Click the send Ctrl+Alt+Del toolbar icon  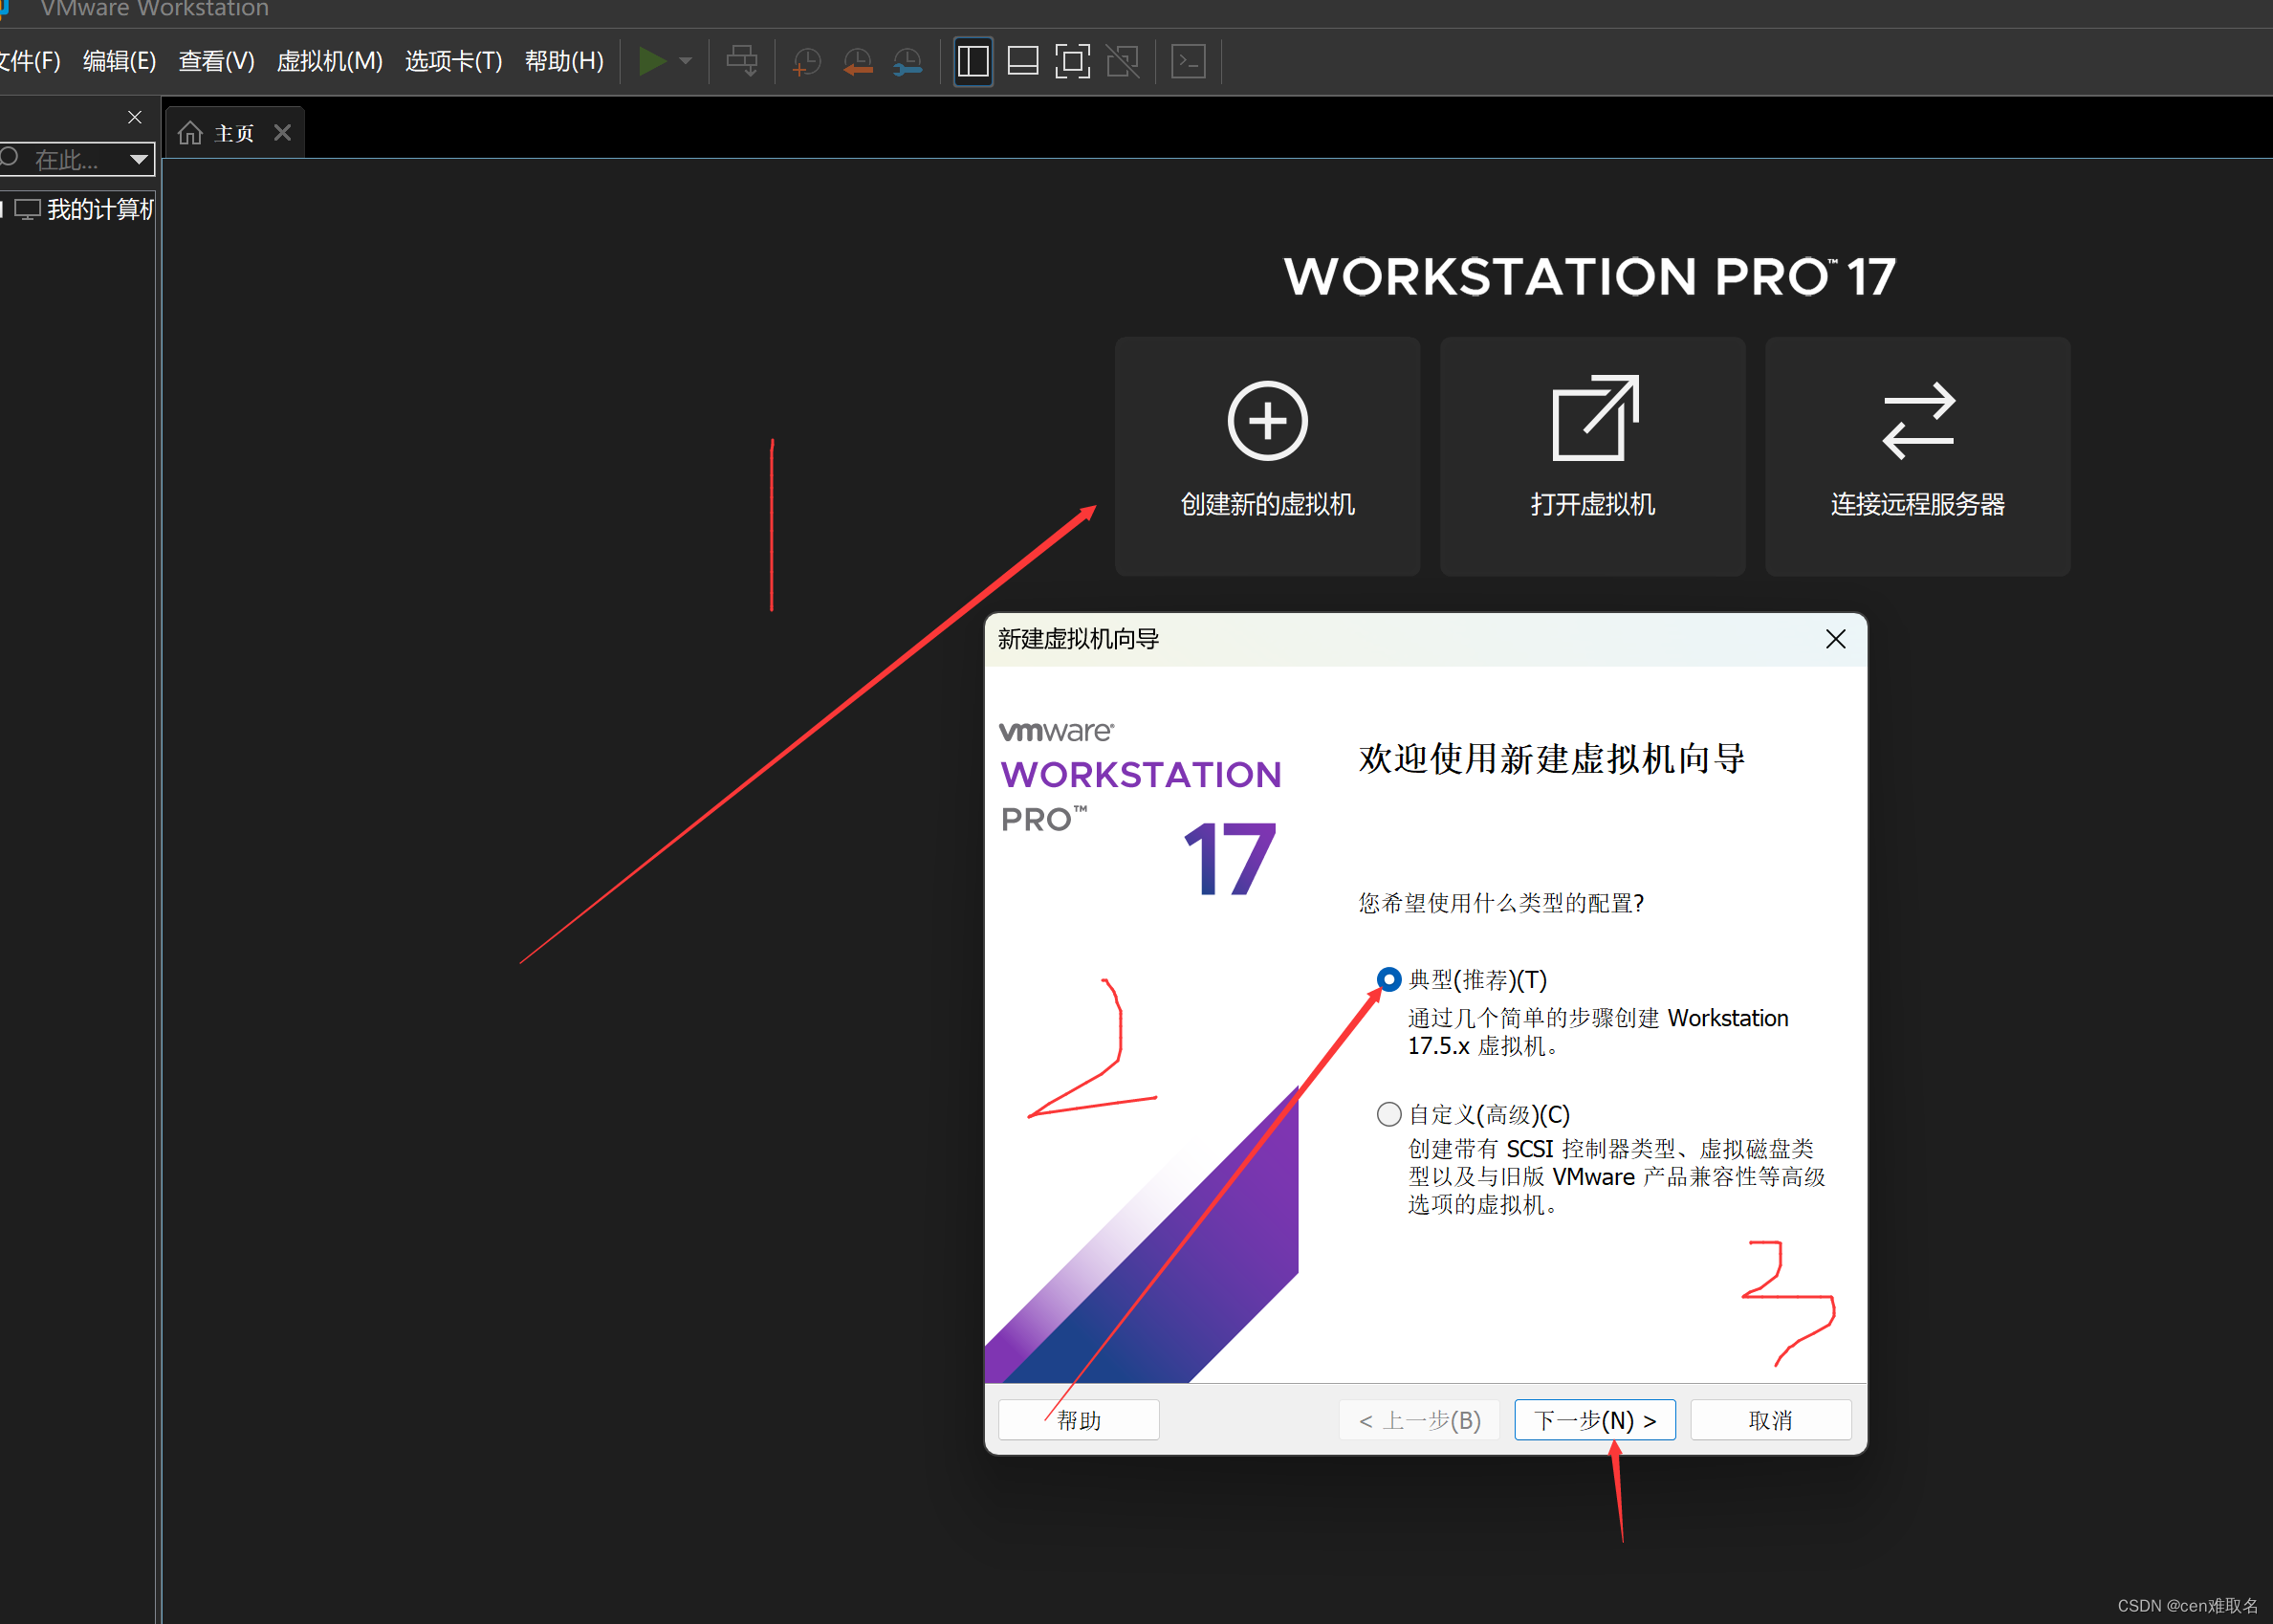click(742, 62)
